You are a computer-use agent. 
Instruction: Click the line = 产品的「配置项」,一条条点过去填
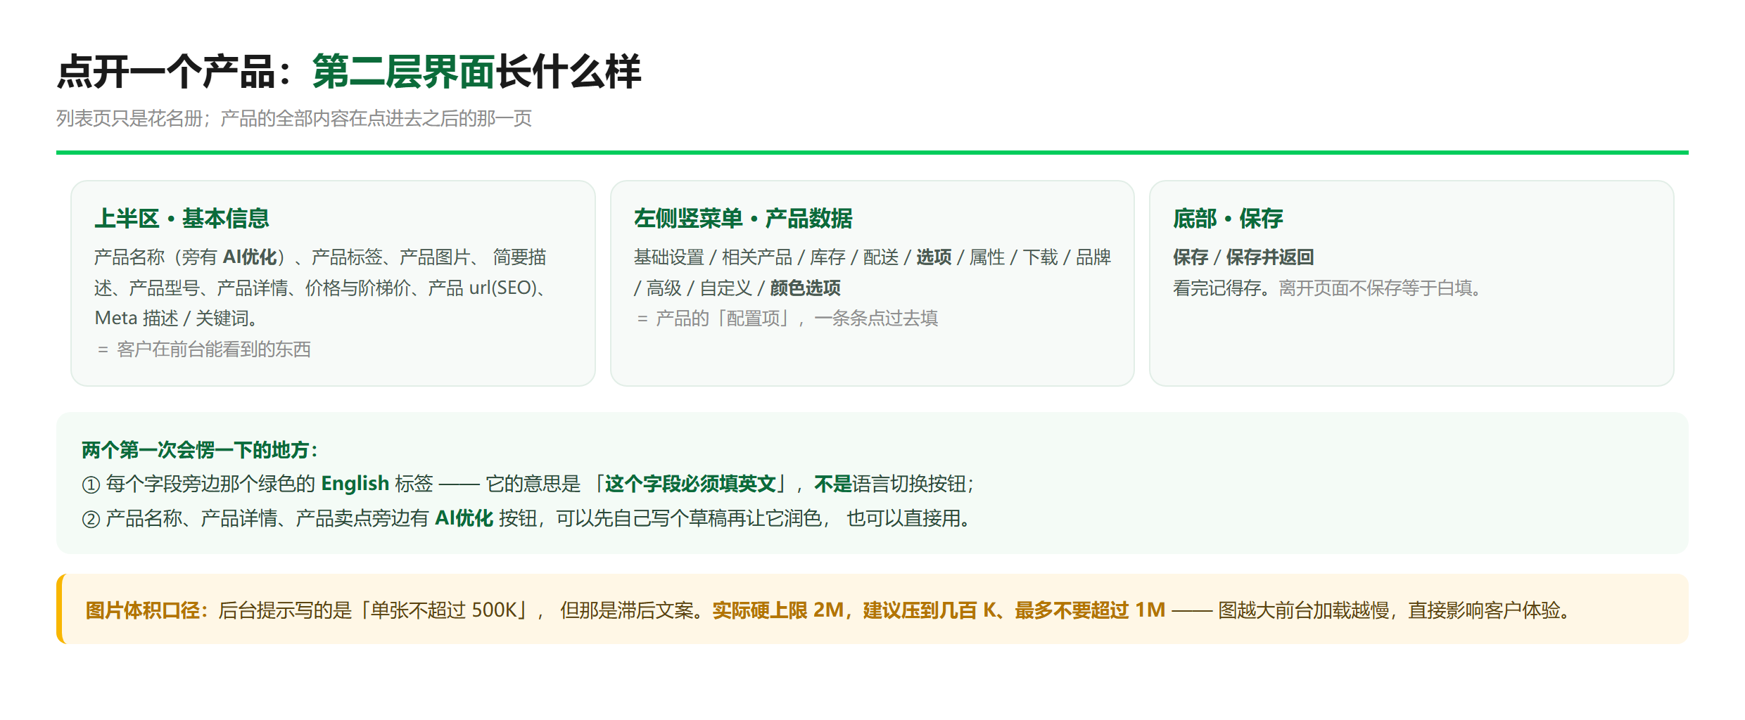[786, 319]
